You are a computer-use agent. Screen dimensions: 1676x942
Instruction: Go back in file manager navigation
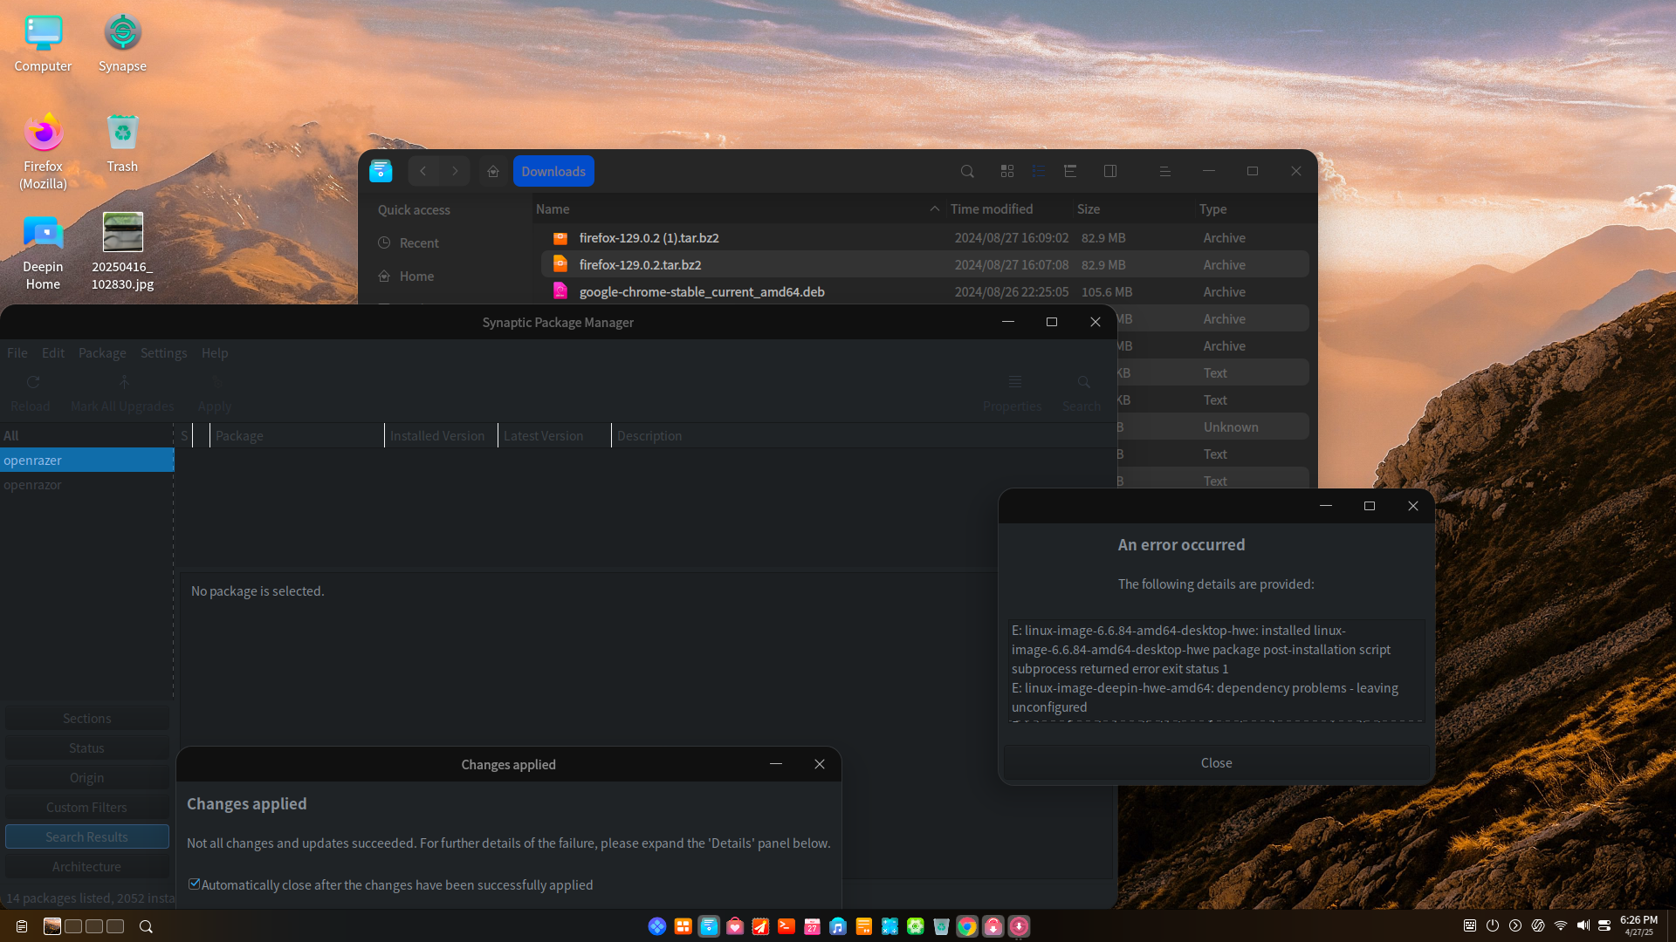[x=423, y=171]
